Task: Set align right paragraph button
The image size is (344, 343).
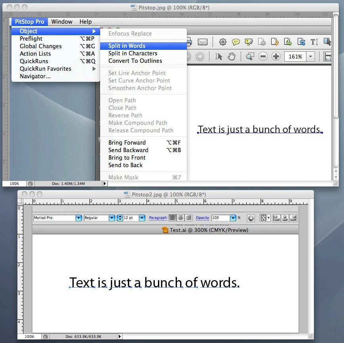Action: click(188, 218)
